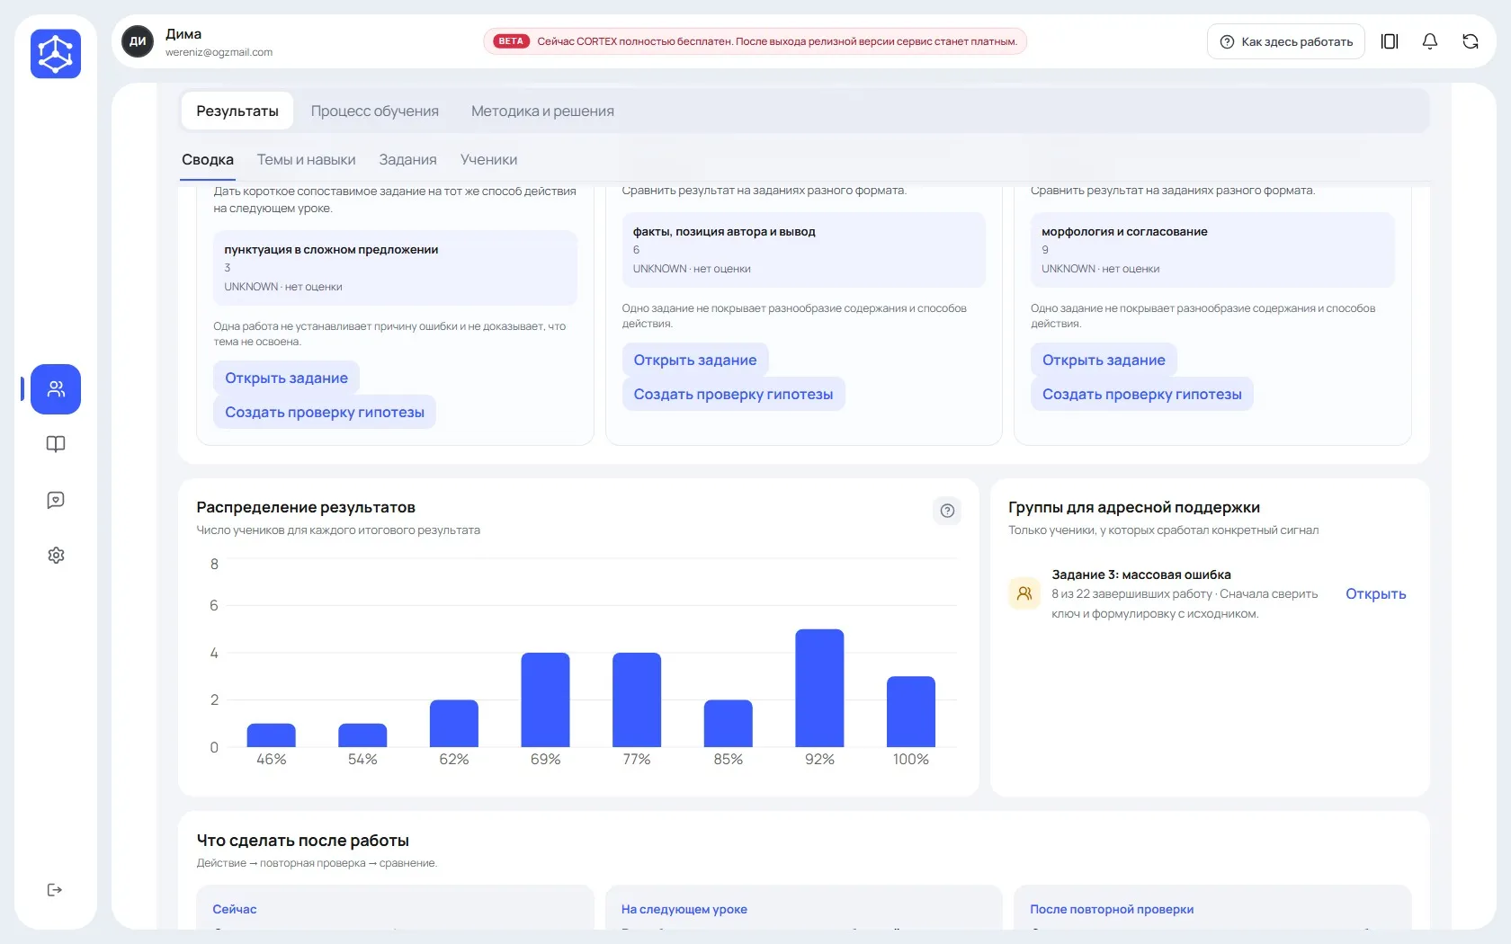The width and height of the screenshot is (1511, 944).
Task: Click the На следующем уроке card heading
Action: [x=684, y=909]
